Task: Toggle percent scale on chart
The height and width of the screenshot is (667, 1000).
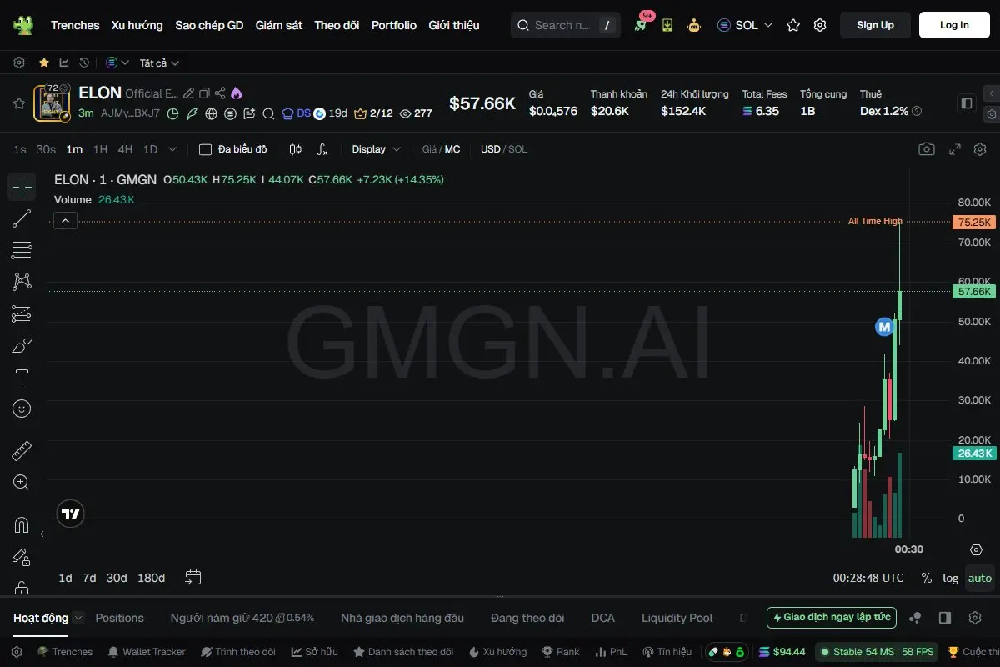Action: 927,578
